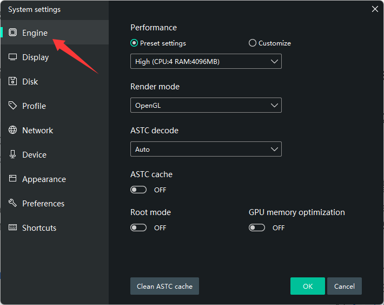Click the Network globe icon
Screen dimensions: 384x305
12,130
